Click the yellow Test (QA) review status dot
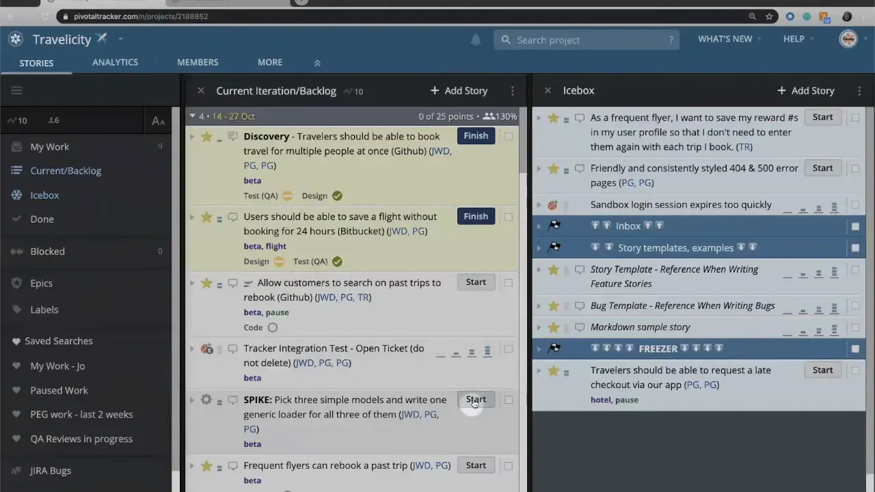The width and height of the screenshot is (875, 492). click(x=287, y=195)
